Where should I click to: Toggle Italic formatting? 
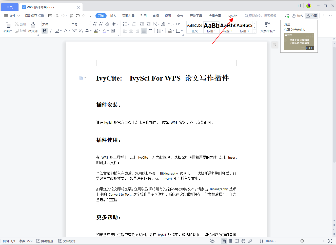tap(51, 31)
